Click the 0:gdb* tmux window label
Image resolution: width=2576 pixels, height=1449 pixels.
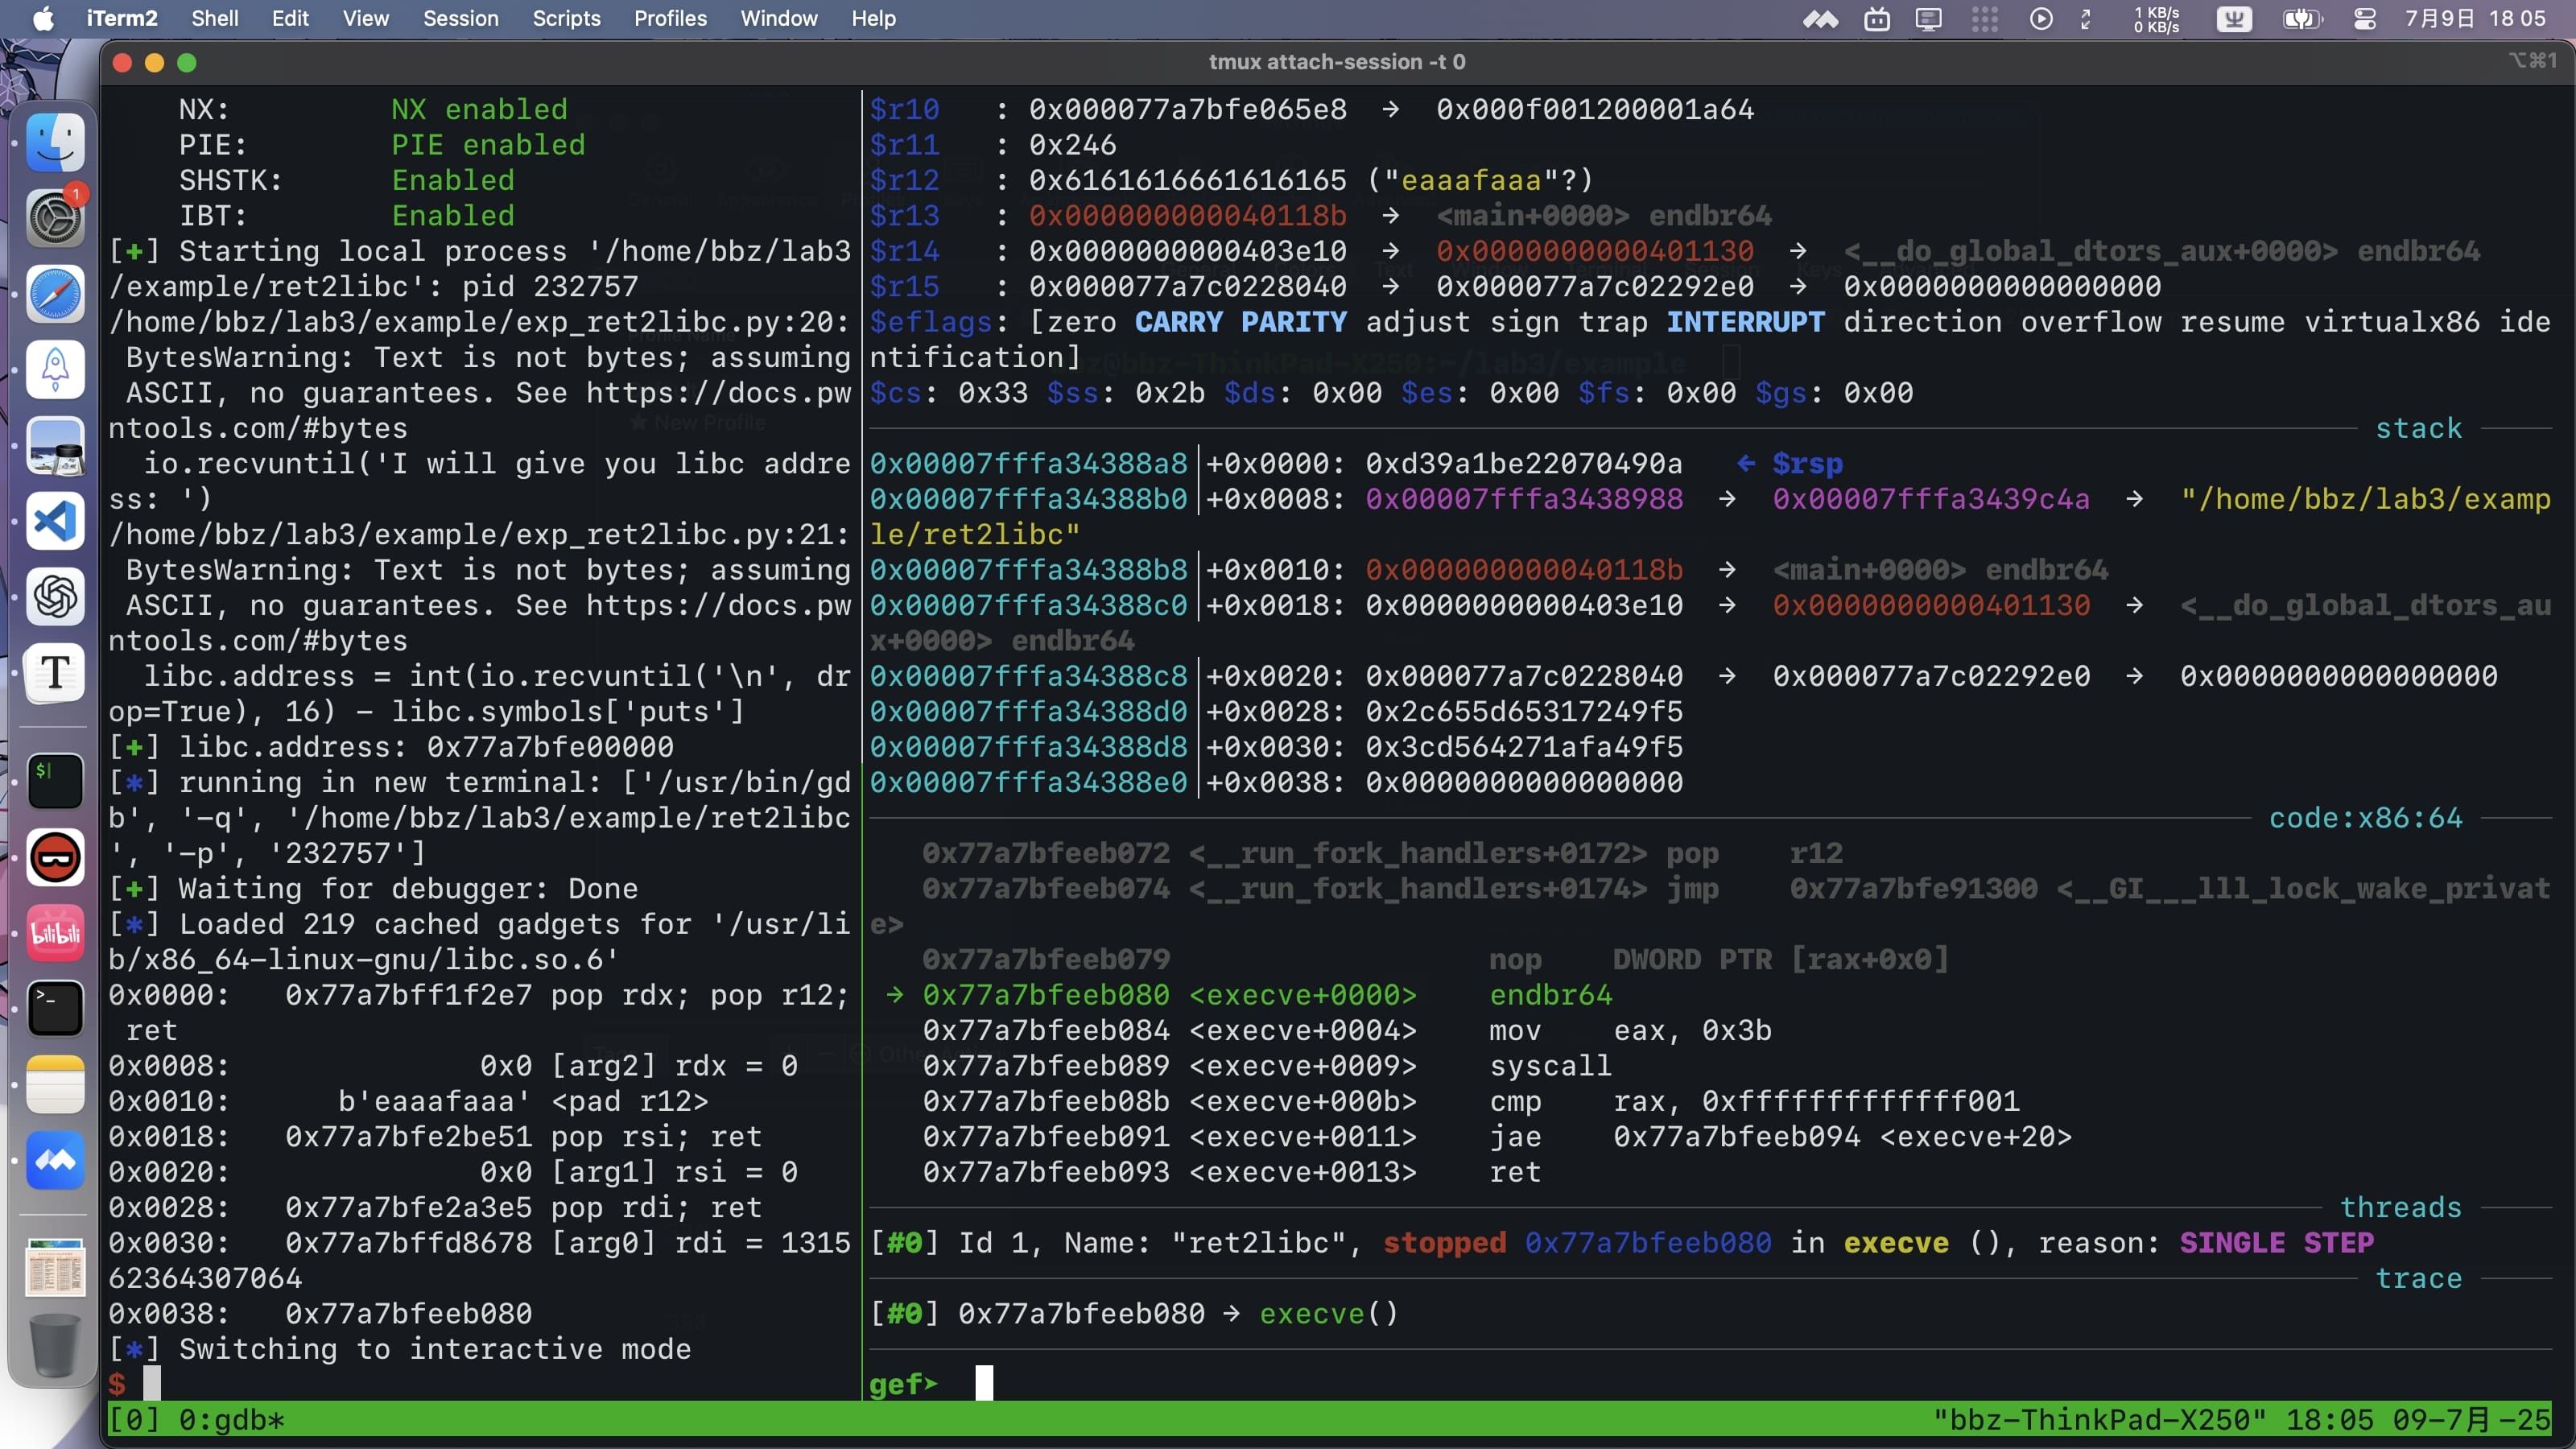coord(231,1419)
